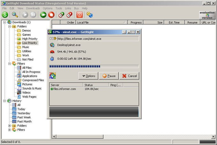Click the History clock icon
This screenshot has height=145, width=217.
9,101
